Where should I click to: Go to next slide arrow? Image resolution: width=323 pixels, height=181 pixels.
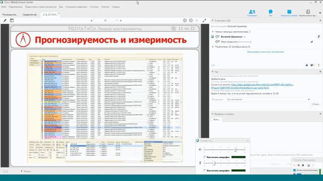click(x=121, y=21)
